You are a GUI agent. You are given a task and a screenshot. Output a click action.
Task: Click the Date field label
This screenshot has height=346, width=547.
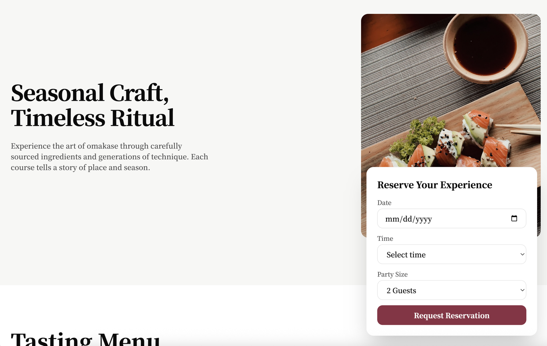tap(384, 203)
